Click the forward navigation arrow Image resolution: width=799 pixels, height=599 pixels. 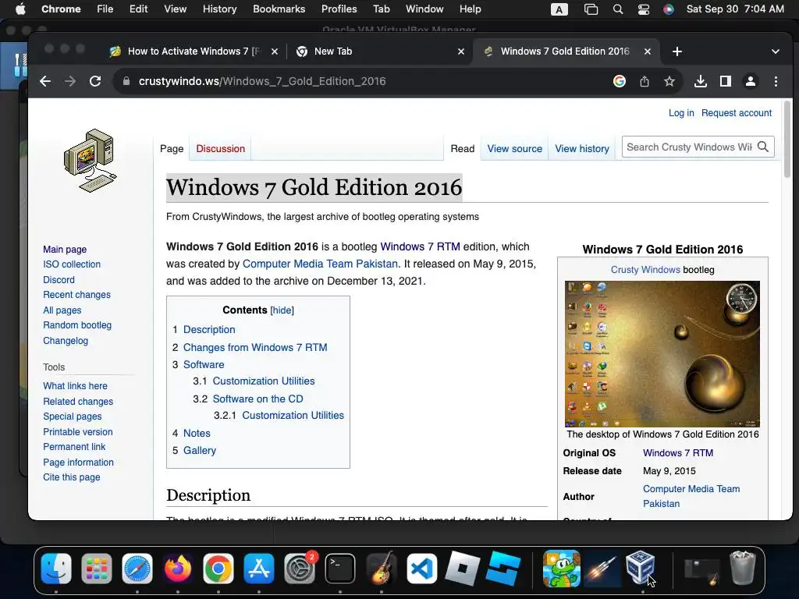(70, 81)
